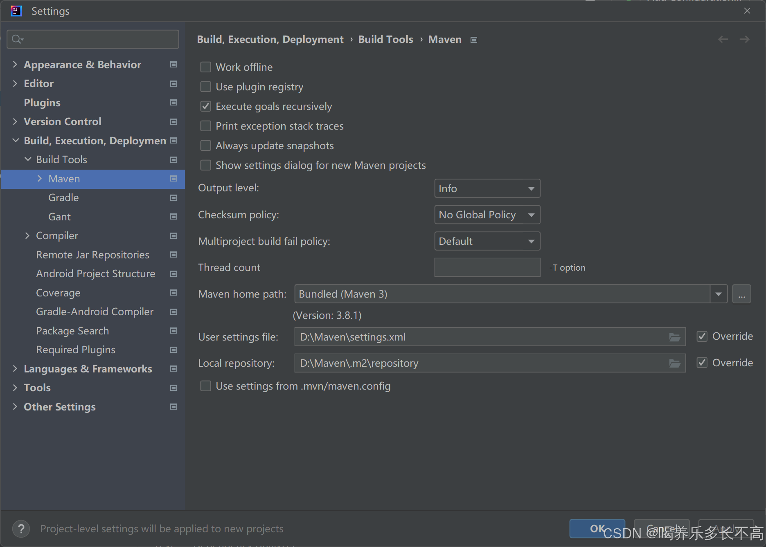Uncheck Execute goals recursively
766x547 pixels.
(x=205, y=106)
